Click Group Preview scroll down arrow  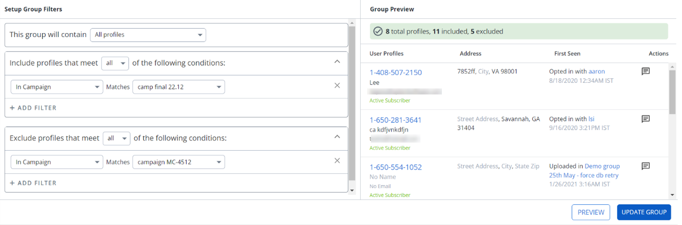673,195
